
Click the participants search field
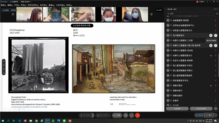pos(191,13)
